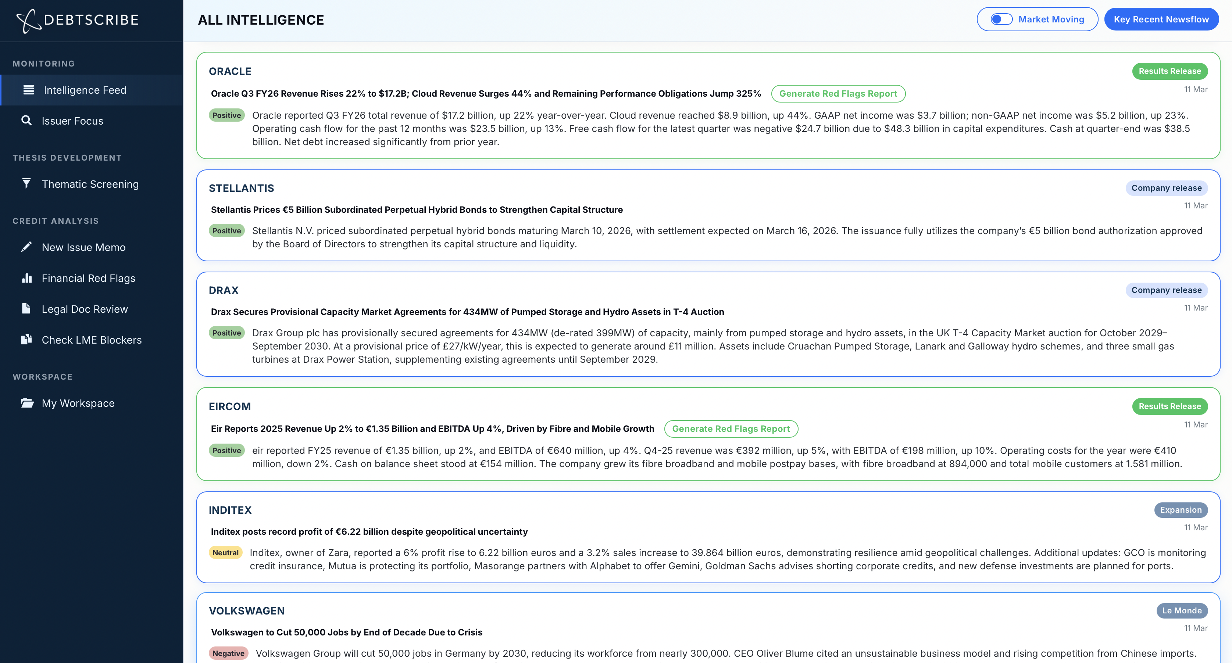
Task: Click the Check LME Blockers documents icon
Action: pyautogui.click(x=27, y=339)
